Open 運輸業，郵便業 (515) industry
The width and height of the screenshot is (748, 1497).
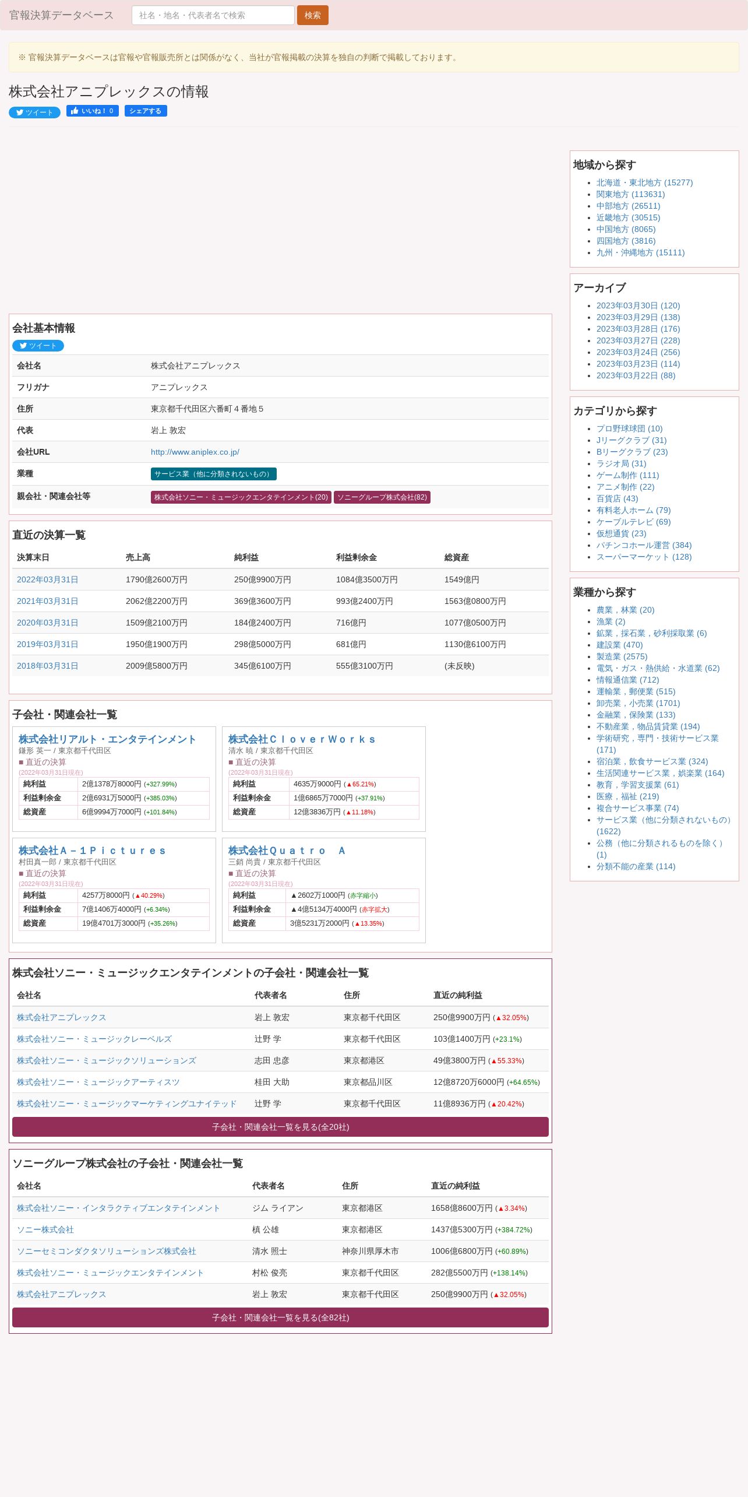pyautogui.click(x=636, y=691)
